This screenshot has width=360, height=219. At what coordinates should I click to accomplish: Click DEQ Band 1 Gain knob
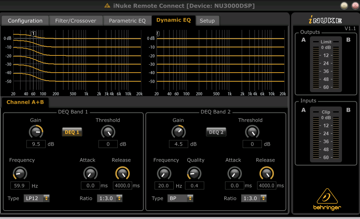[x=36, y=132]
